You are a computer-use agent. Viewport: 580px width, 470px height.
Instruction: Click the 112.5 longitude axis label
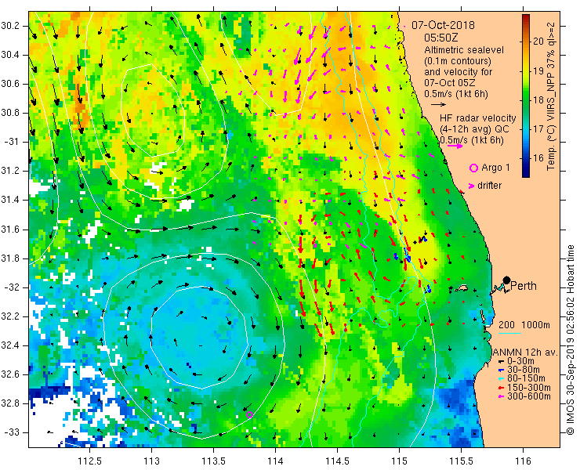coord(89,461)
